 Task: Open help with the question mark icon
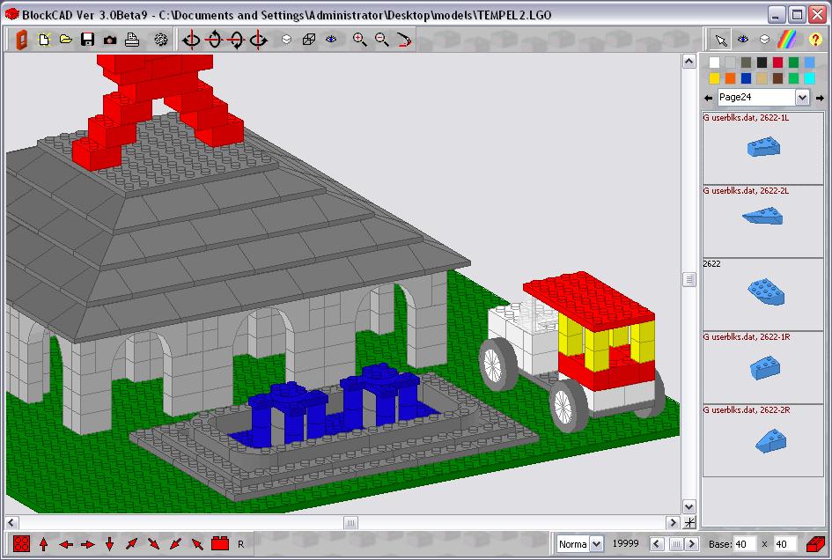pos(815,40)
